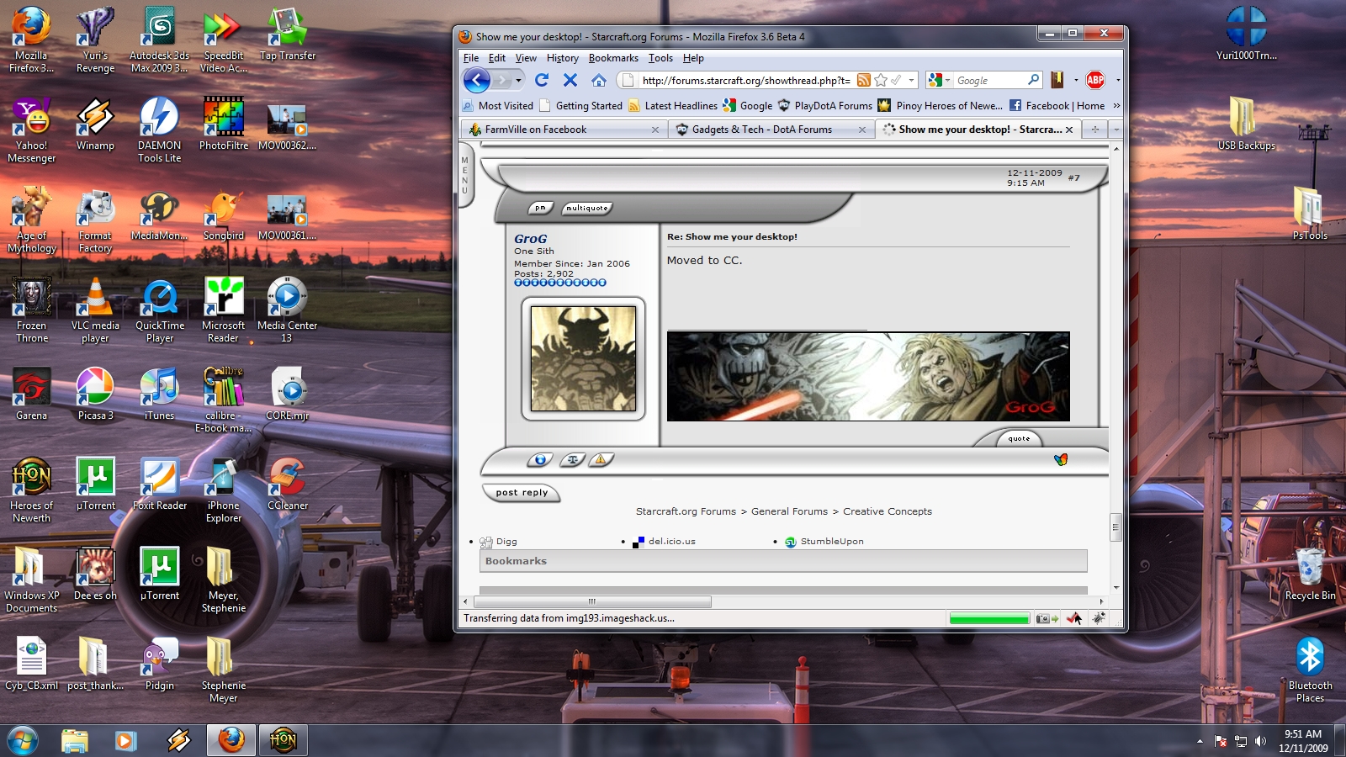Click the Stop loading X icon
Screen dimensions: 1346x757
pyautogui.click(x=570, y=80)
